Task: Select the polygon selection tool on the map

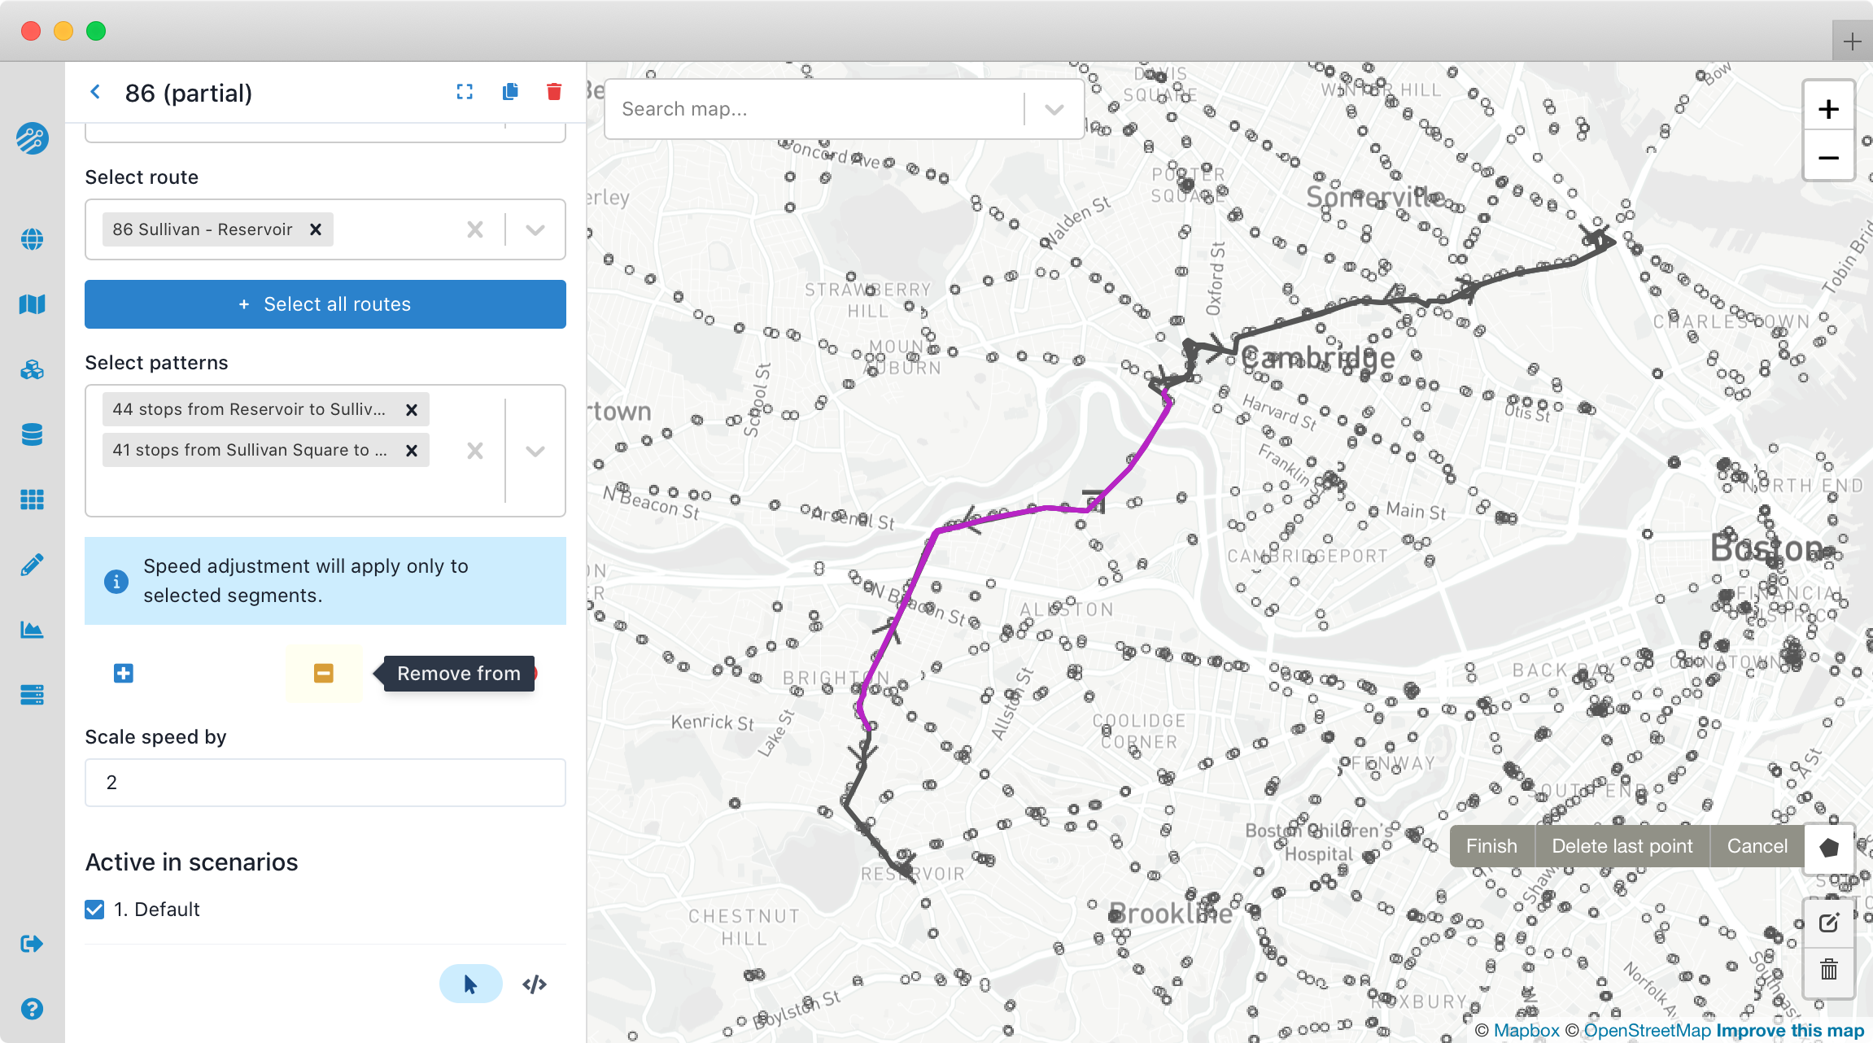Action: (x=1827, y=846)
